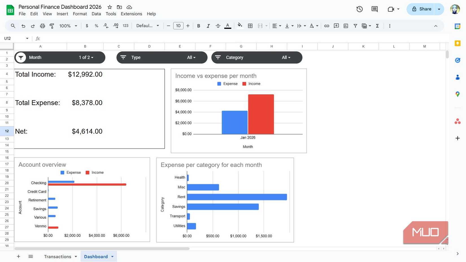
Task: Open the all sheets list button
Action: pos(31,256)
